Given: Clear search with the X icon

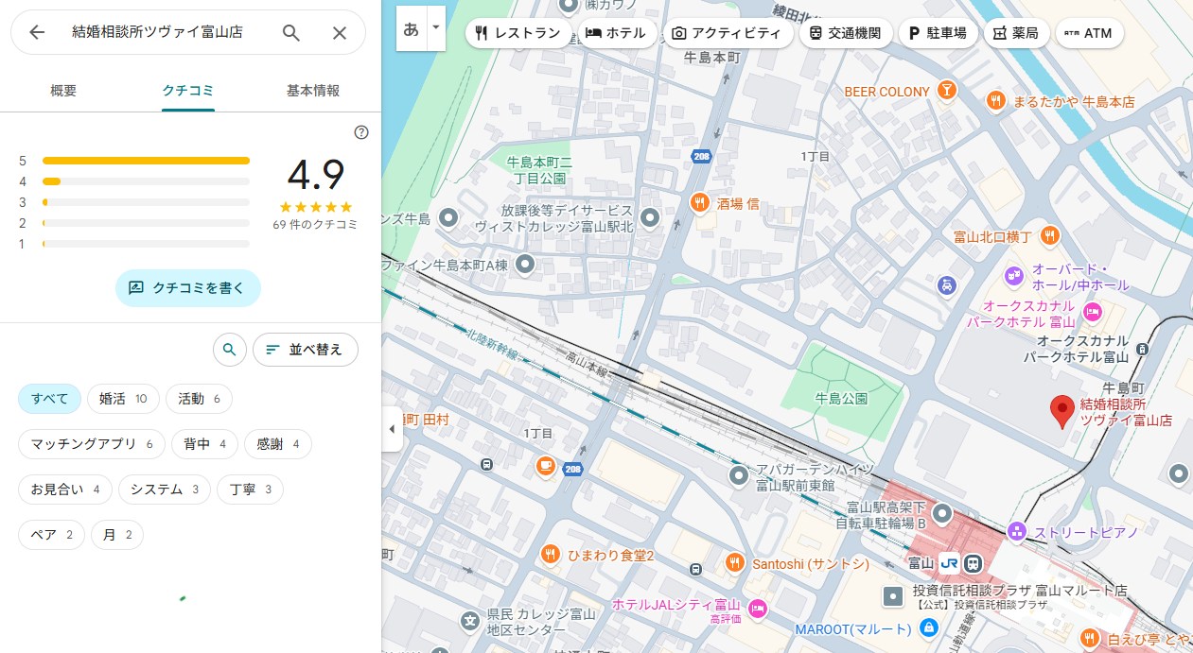Looking at the screenshot, I should 340,32.
